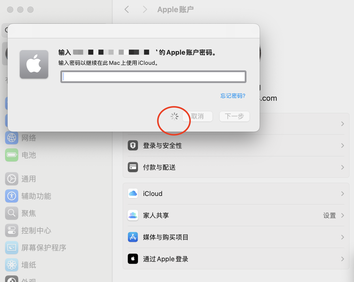Expand the 登录与安全性 row chevron

[x=343, y=146]
